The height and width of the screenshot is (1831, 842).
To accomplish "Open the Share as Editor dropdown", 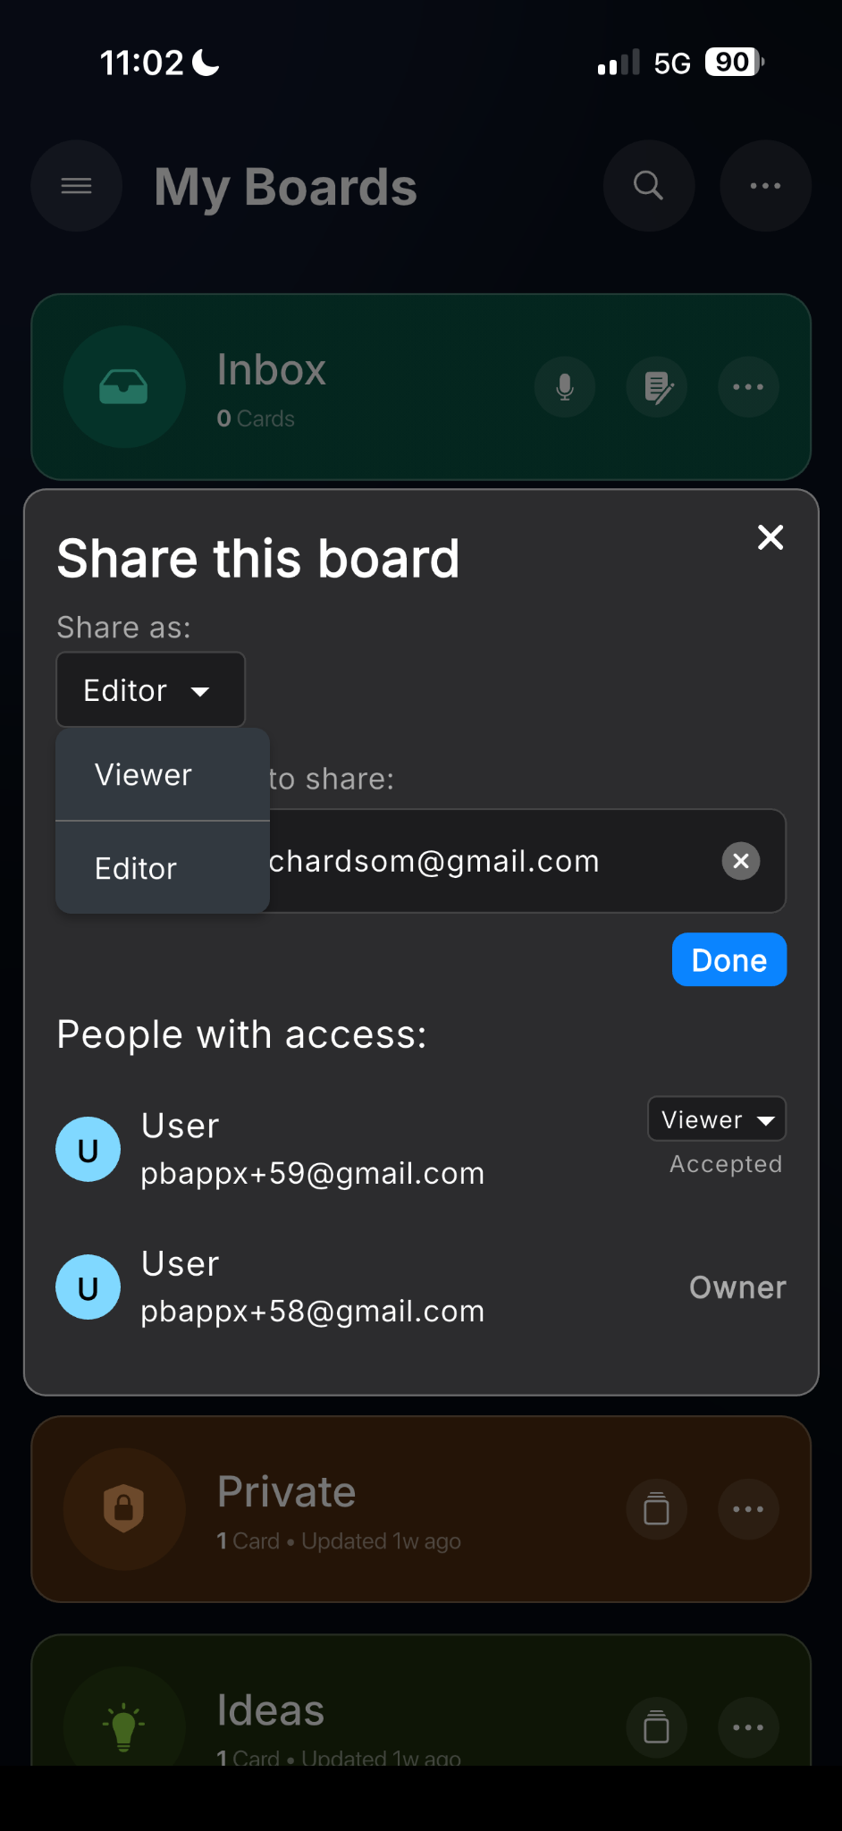I will 150,689.
